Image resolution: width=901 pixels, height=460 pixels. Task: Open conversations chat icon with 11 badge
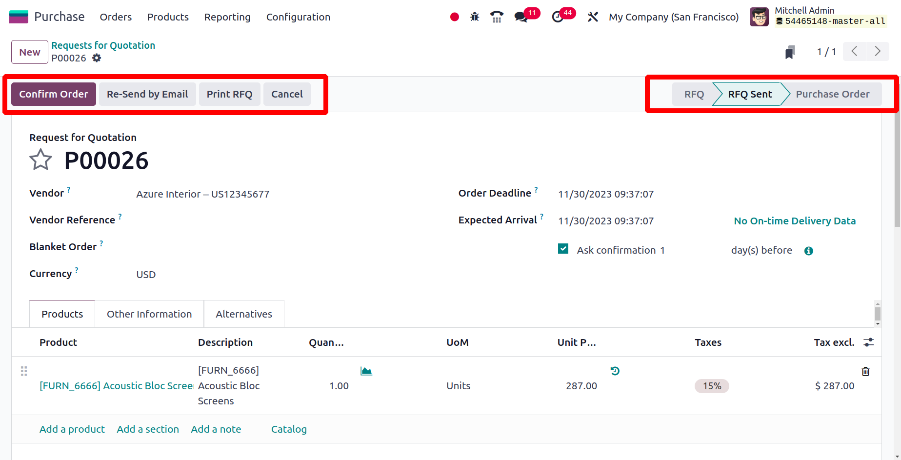coord(521,17)
